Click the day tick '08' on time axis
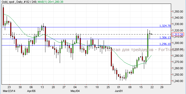The image size is (186, 94). (130, 87)
